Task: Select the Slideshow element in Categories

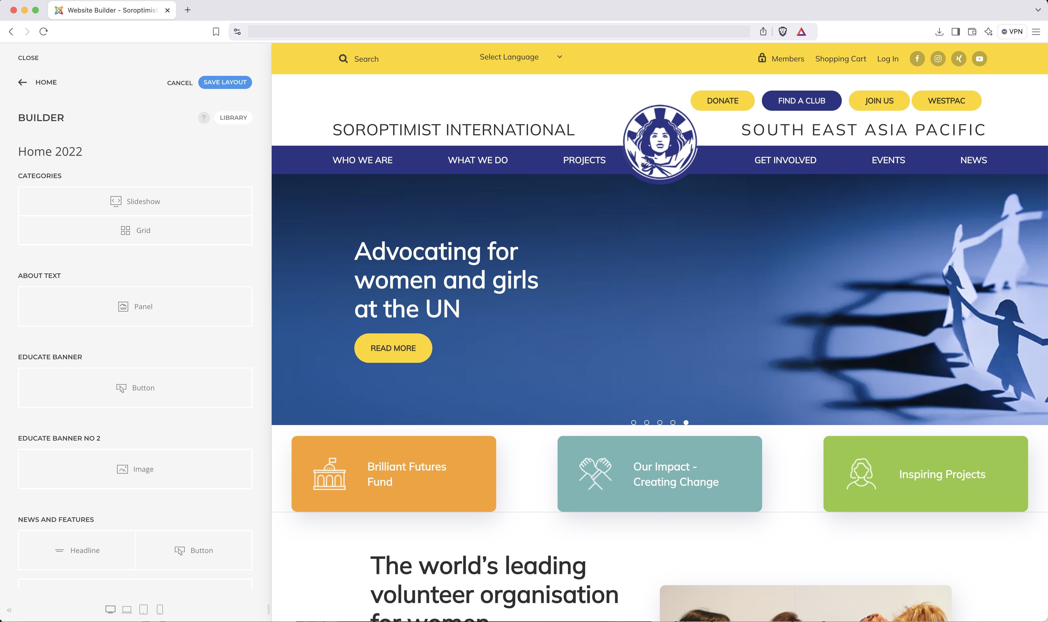Action: tap(135, 202)
